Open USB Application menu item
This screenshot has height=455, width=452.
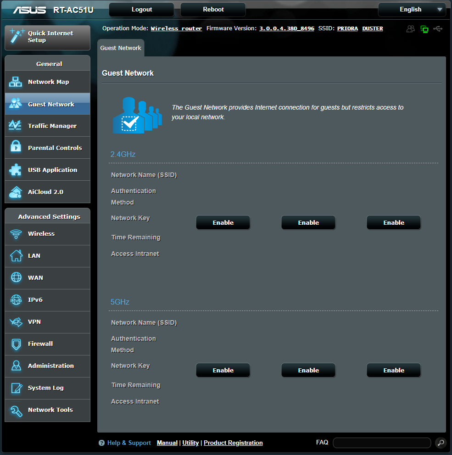pos(48,170)
